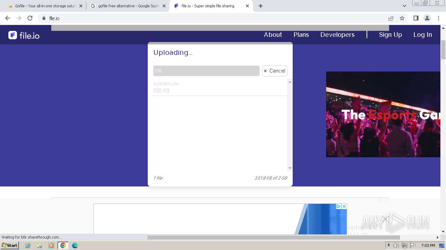Click the Esports video ad thumbnail
The image size is (446, 250).
pos(383,114)
